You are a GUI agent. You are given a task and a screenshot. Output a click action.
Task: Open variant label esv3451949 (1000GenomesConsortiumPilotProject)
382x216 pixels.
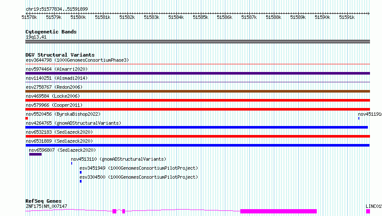pyautogui.click(x=139, y=168)
